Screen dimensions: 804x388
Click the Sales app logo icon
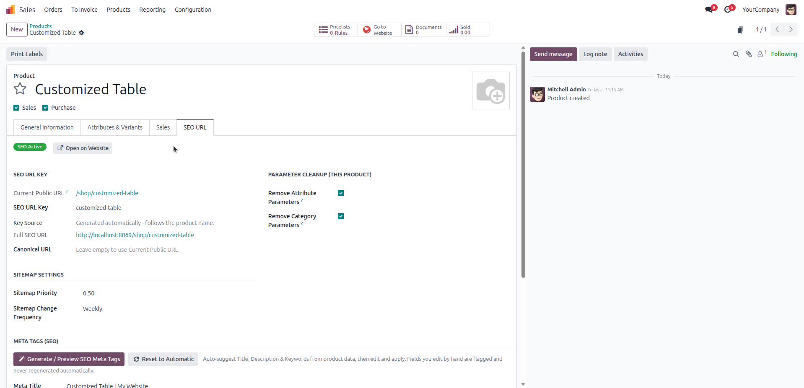point(10,10)
